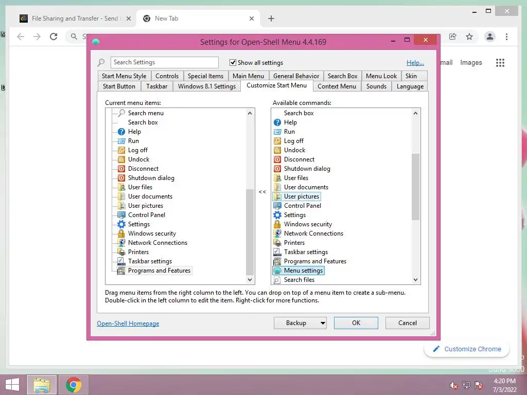Click Customize Chrome button

(467, 349)
